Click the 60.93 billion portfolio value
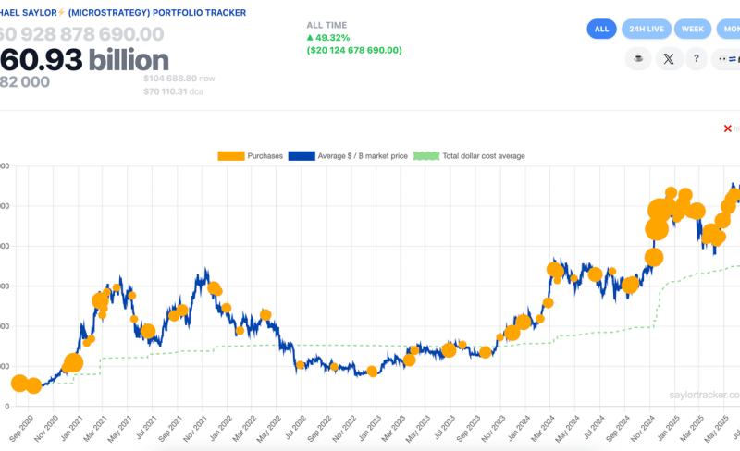Image resolution: width=740 pixels, height=451 pixels. click(84, 60)
